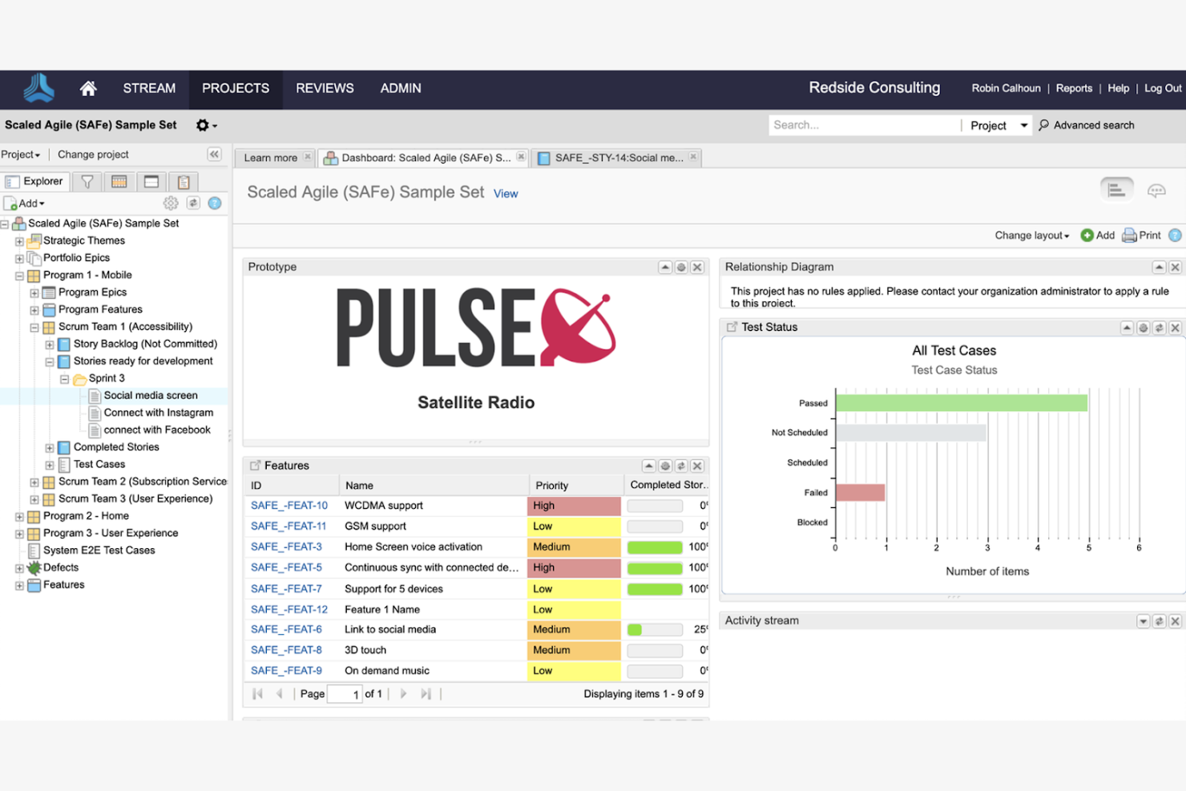Open the Test Plans clipboard tab

[x=184, y=182]
